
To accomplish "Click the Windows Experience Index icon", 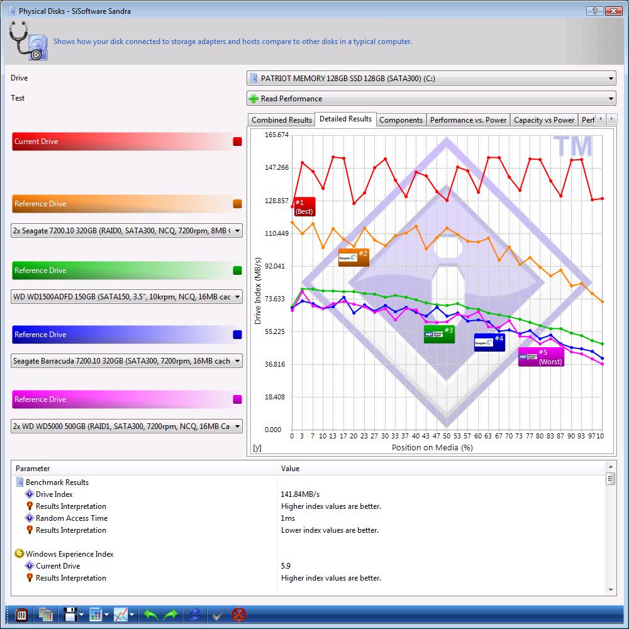I will click(19, 554).
